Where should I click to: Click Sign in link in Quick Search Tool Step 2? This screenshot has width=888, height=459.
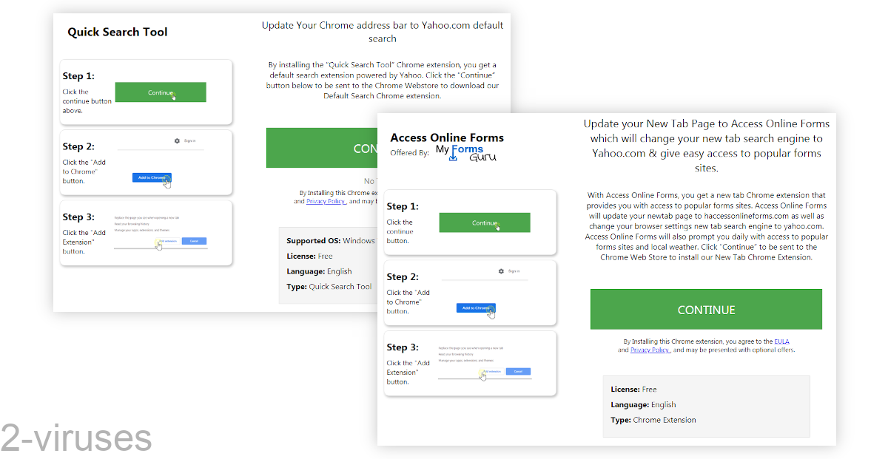[x=191, y=140]
